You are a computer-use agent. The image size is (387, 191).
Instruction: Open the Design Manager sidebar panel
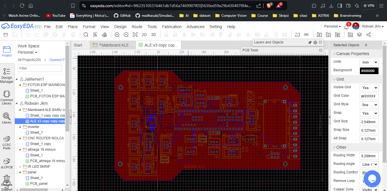(7, 75)
